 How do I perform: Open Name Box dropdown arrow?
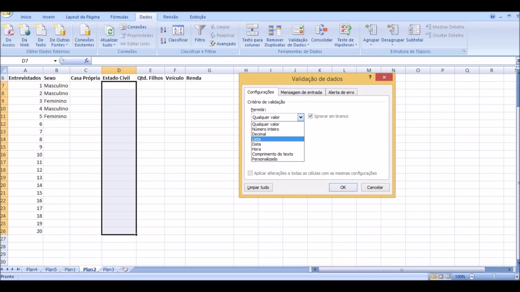click(55, 61)
